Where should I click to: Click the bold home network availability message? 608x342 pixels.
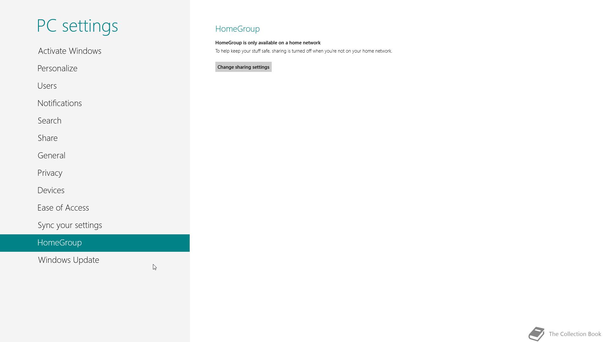[268, 43]
